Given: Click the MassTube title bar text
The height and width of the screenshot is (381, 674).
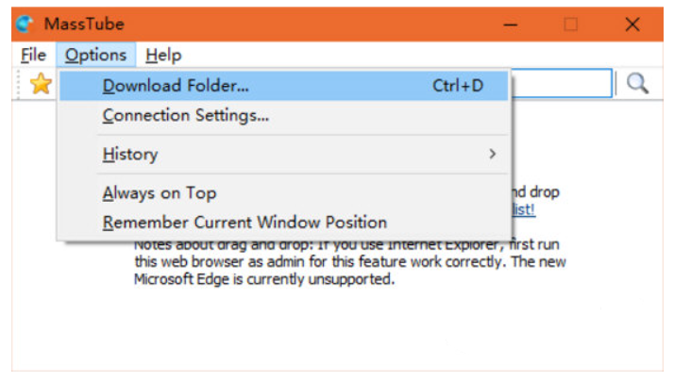Looking at the screenshot, I should (84, 24).
